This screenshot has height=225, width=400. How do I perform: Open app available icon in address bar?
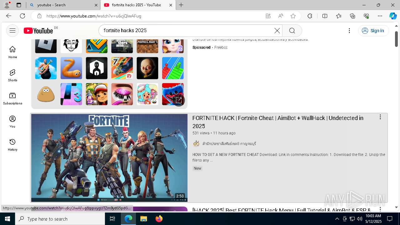pyautogui.click(x=268, y=16)
